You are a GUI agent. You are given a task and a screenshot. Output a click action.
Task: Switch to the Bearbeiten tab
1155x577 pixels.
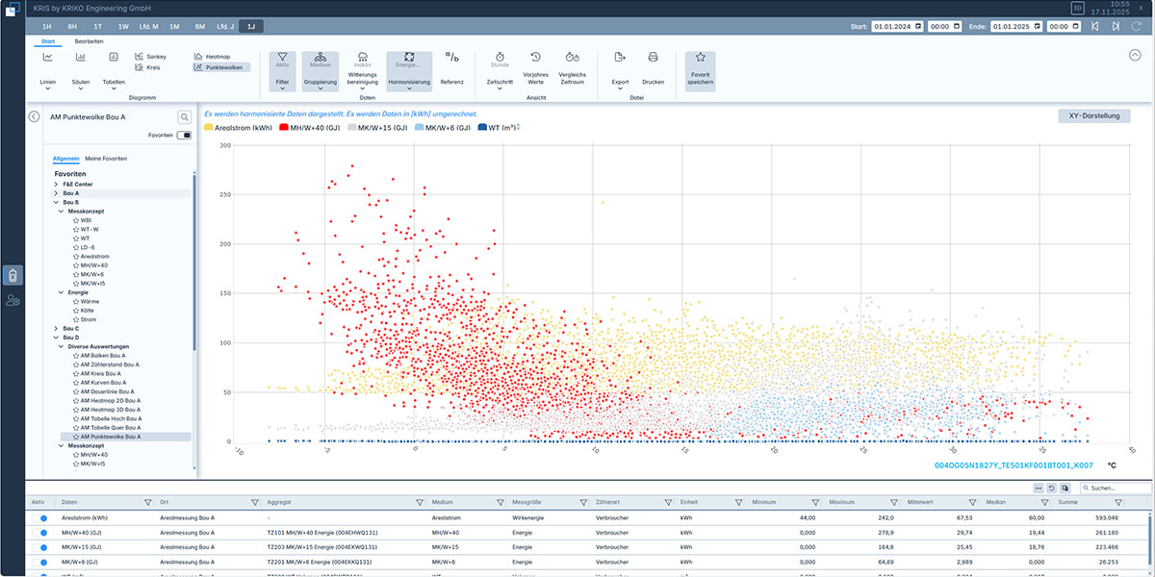click(90, 41)
